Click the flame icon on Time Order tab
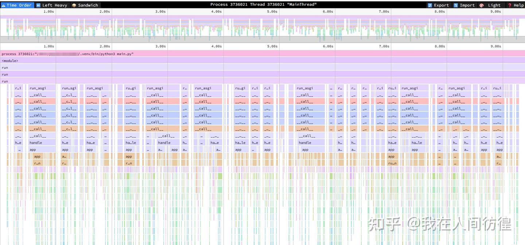 click(4, 5)
